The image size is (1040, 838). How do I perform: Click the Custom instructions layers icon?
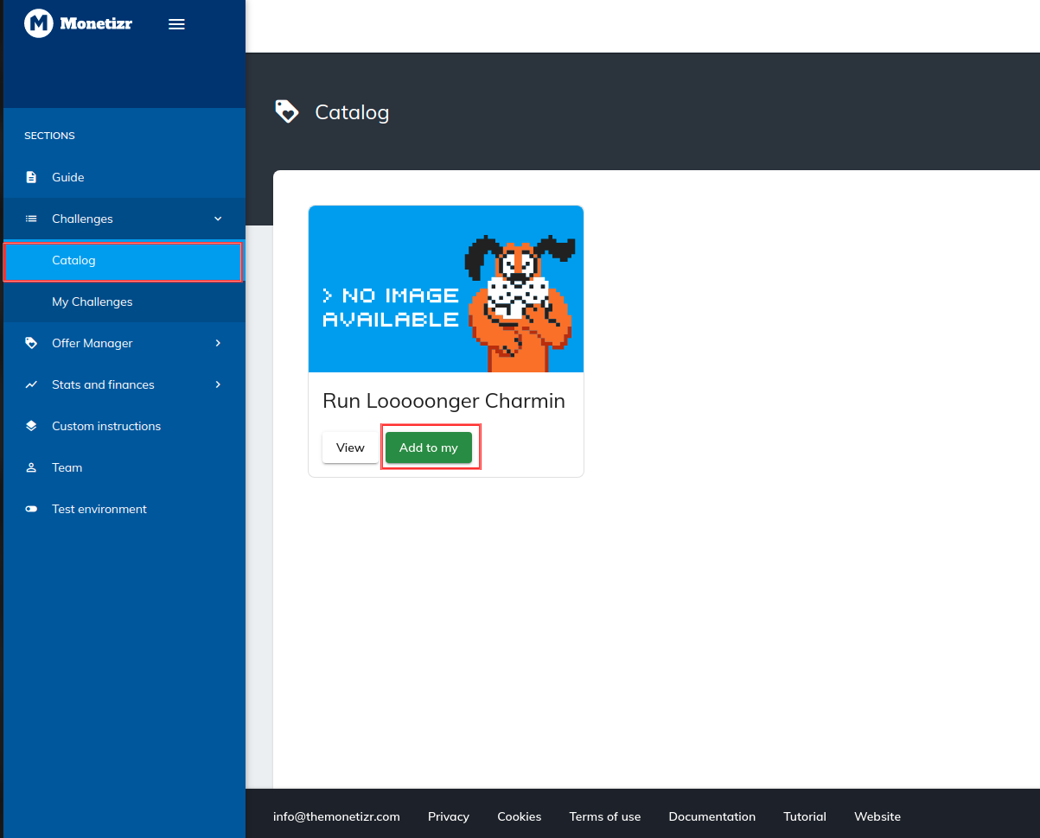(31, 426)
